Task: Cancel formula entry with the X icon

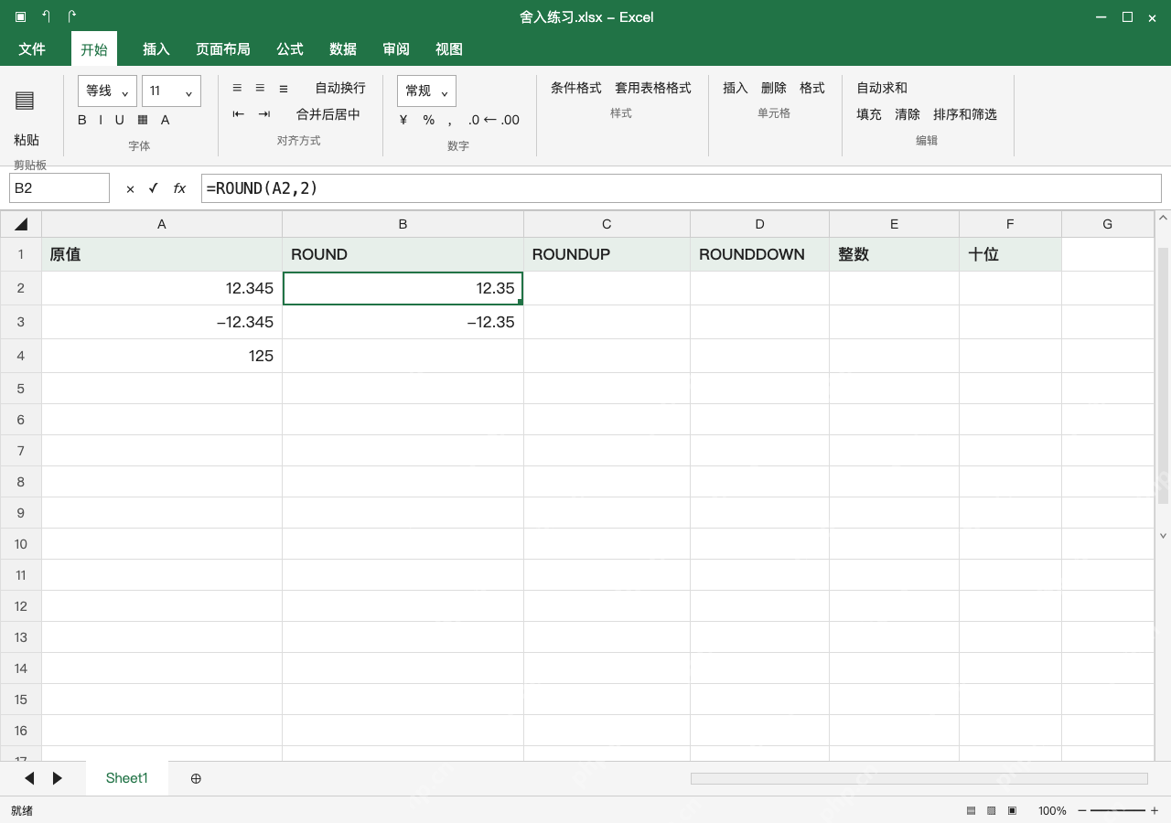Action: coord(130,188)
